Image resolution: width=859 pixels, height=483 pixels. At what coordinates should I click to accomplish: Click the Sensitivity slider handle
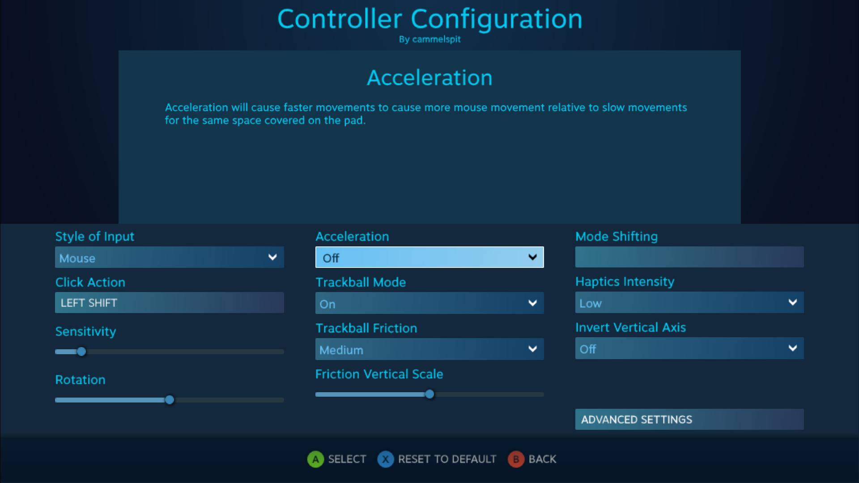tap(81, 352)
